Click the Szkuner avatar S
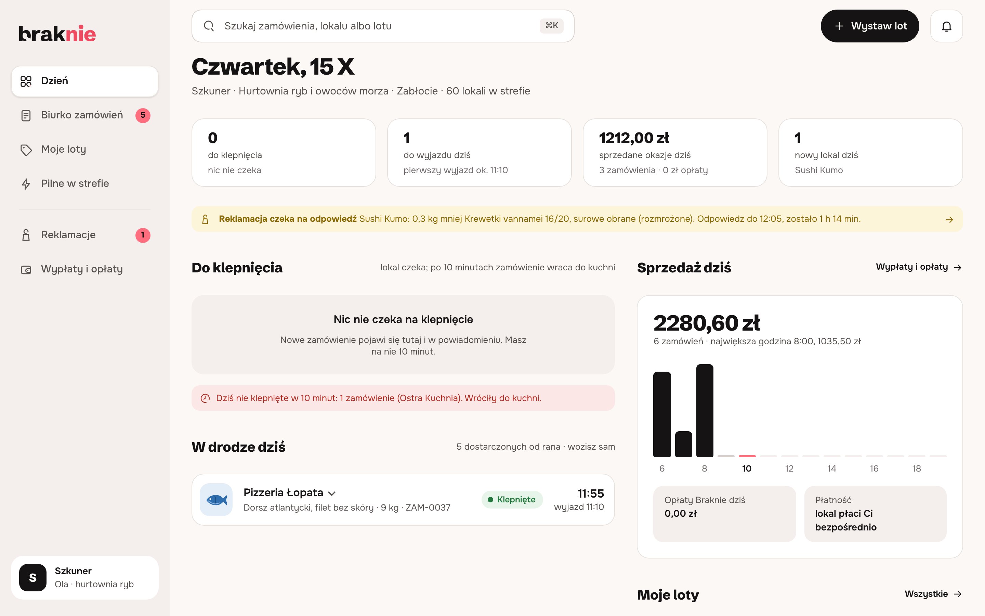Screen dimensions: 985x616 tap(33, 577)
